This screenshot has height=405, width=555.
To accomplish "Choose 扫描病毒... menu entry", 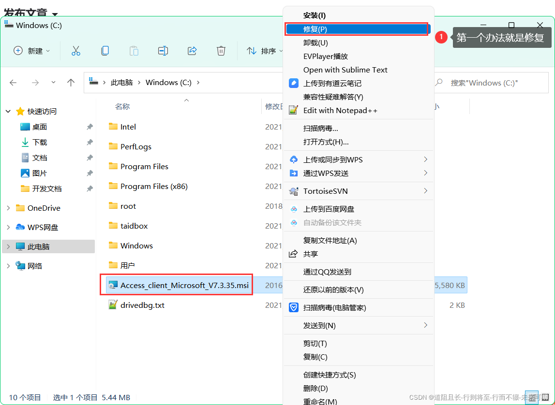I will coord(359,128).
